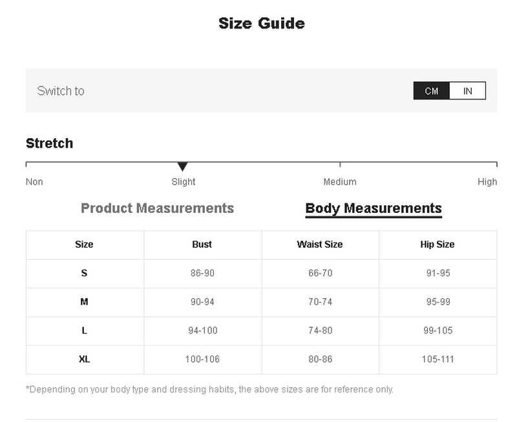This screenshot has width=517, height=422.
Task: Click the Hip Size column header
Action: [x=438, y=245]
